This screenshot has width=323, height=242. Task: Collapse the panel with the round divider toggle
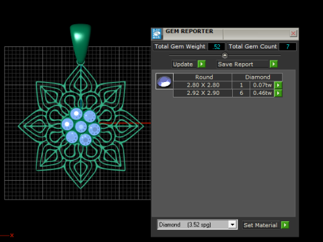pos(225,55)
